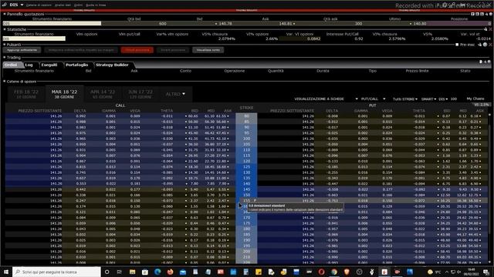Select the 170 strike cell
This screenshot has height=277, width=494.
pos(246,217)
